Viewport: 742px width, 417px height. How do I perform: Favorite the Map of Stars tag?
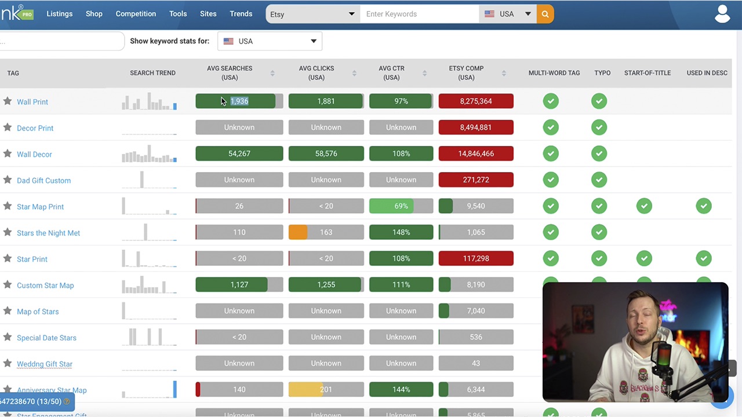8,311
